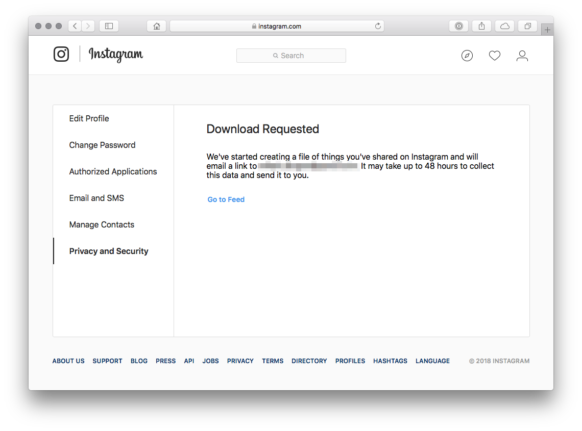The image size is (582, 431).
Task: Go back using Safari back arrow
Action: coord(75,26)
